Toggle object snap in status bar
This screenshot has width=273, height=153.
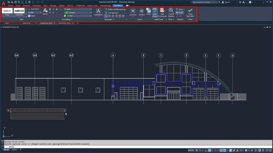click(x=225, y=150)
